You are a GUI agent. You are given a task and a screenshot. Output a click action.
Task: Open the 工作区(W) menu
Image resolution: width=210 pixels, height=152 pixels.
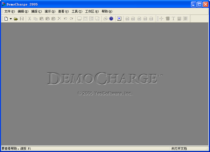[92, 12]
